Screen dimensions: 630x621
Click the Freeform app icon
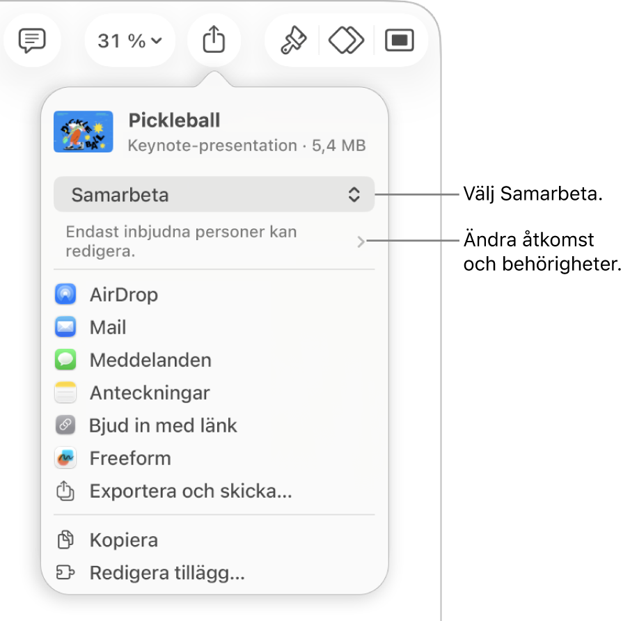pos(65,458)
